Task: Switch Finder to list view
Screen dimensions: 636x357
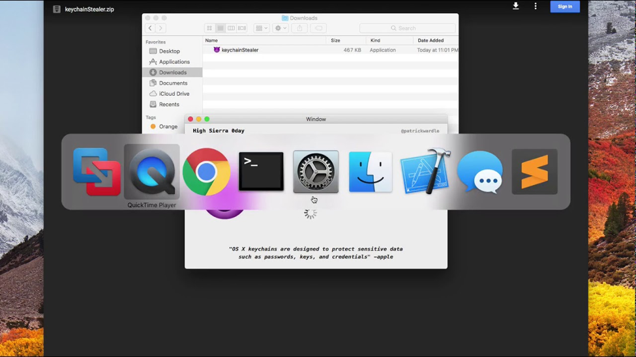Action: tap(220, 28)
